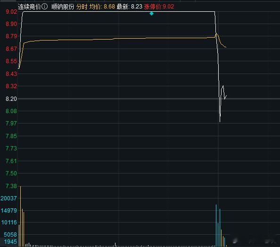Click the 20037 volume axis label

click(9, 198)
